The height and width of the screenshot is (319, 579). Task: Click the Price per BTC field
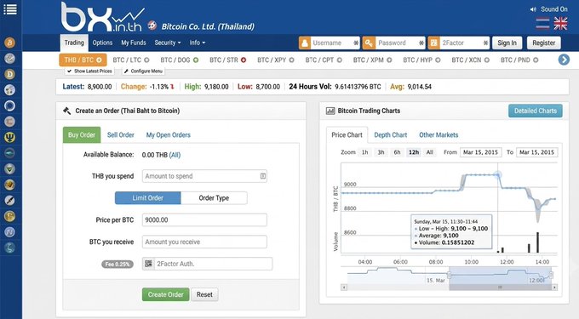(x=204, y=219)
